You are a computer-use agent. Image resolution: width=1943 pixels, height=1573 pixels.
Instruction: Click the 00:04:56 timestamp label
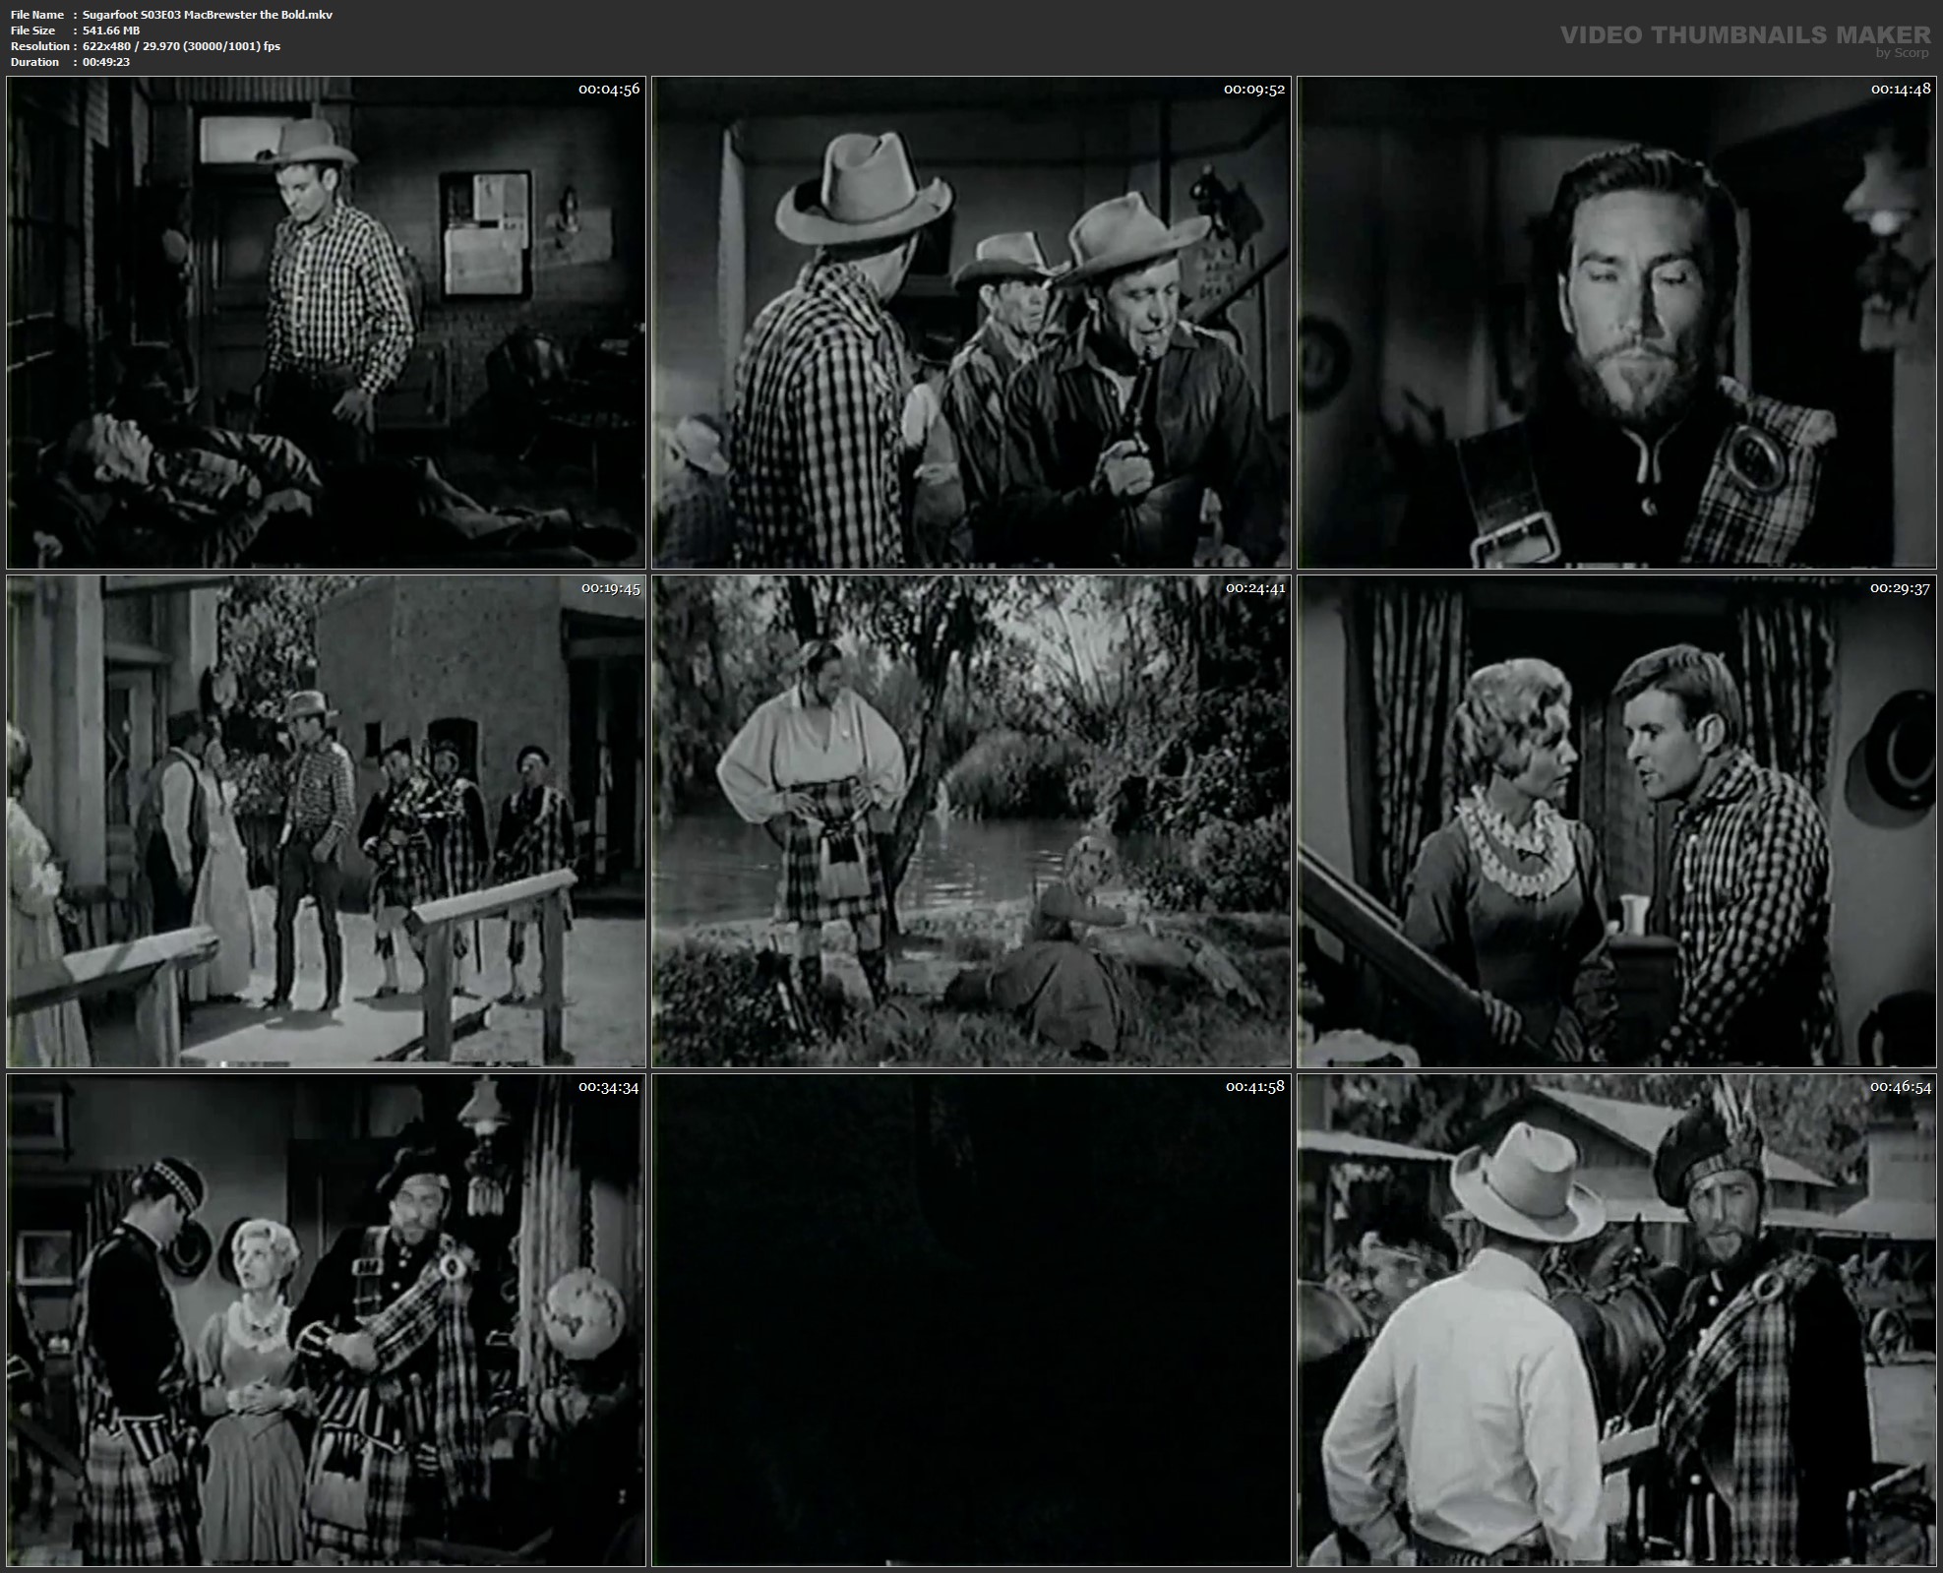[608, 90]
